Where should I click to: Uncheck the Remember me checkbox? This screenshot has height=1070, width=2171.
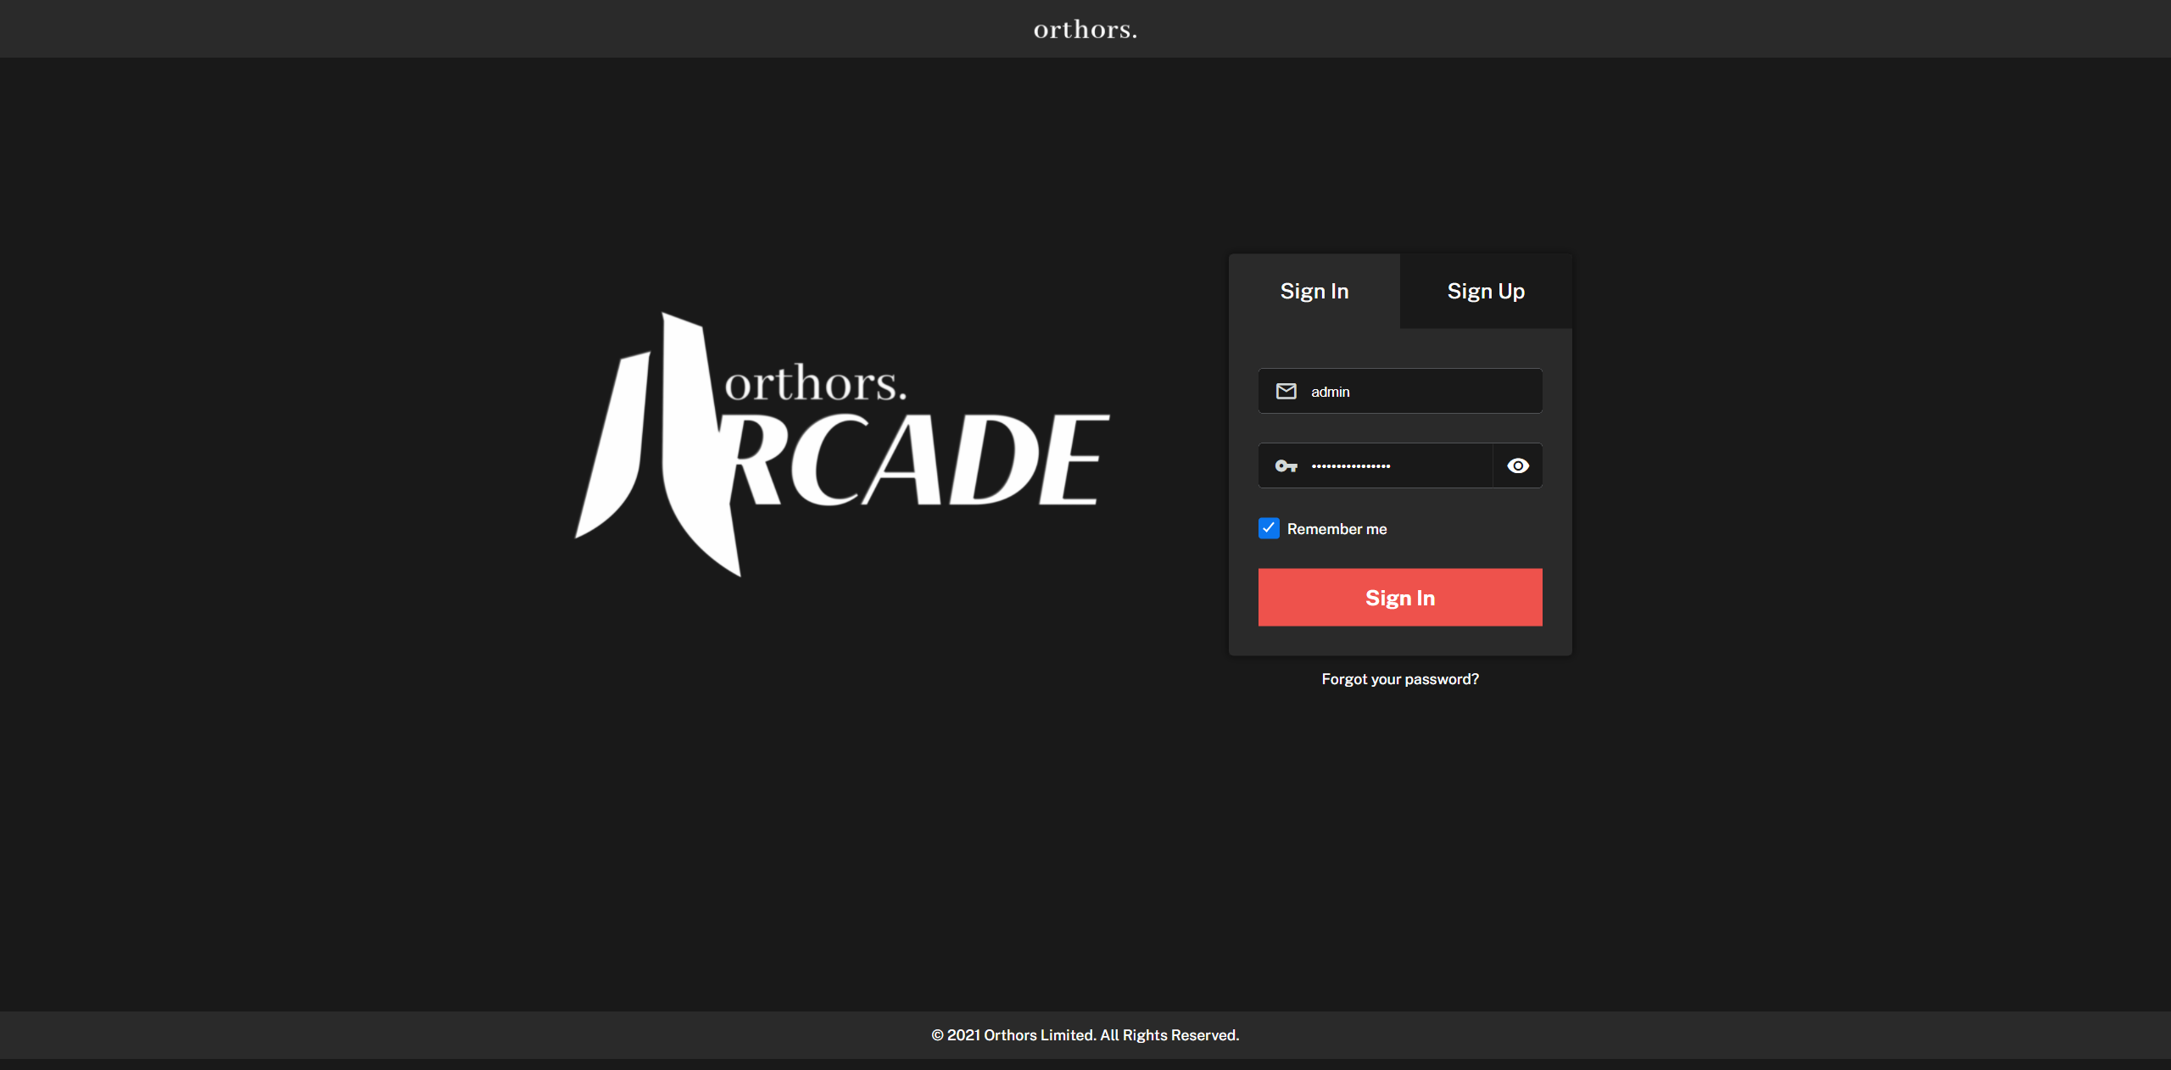tap(1269, 528)
